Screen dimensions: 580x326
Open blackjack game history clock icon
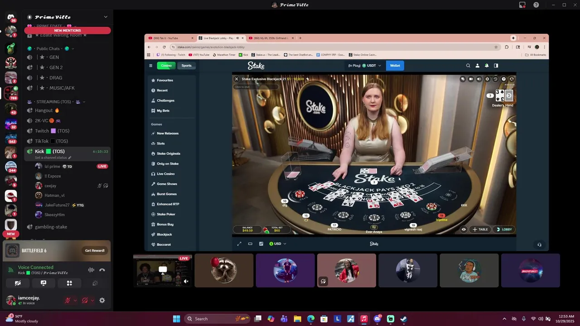pos(495,79)
